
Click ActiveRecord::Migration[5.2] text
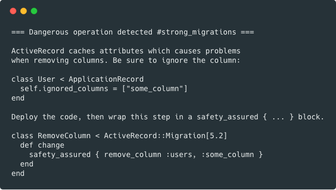point(165,136)
